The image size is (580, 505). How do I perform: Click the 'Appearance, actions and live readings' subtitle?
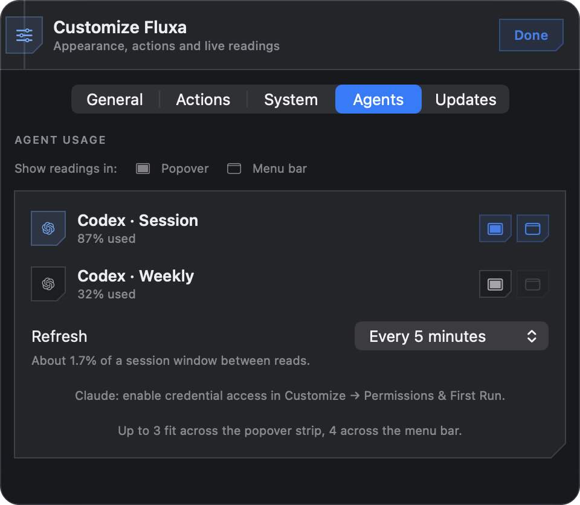click(x=167, y=46)
